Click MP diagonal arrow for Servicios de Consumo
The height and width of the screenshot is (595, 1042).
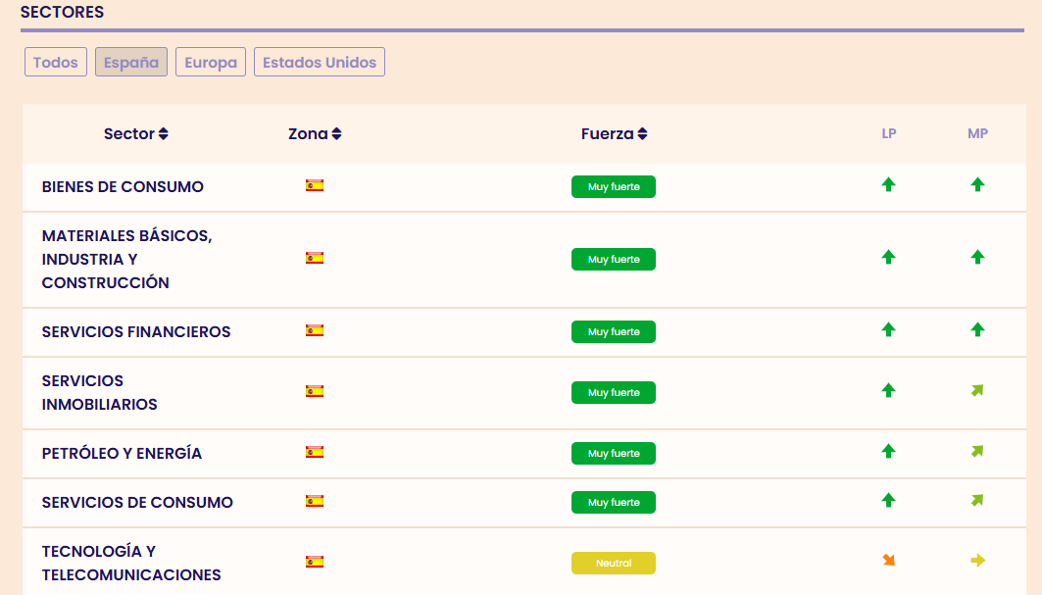[x=976, y=501]
